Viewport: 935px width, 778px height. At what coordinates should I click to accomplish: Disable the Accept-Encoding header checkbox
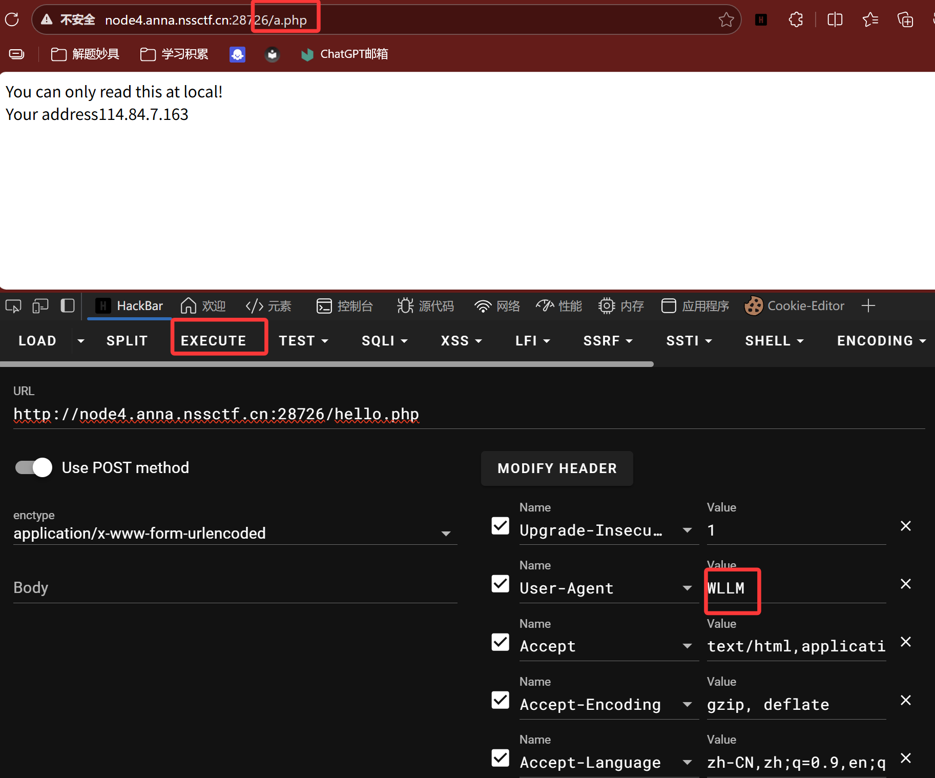(x=500, y=700)
